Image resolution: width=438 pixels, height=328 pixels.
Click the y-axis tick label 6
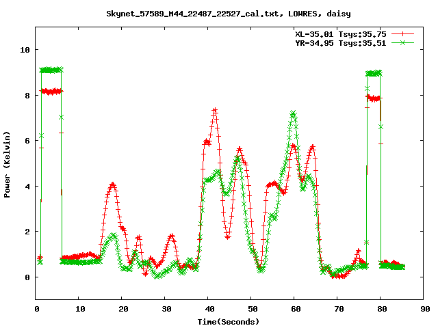click(x=27, y=141)
